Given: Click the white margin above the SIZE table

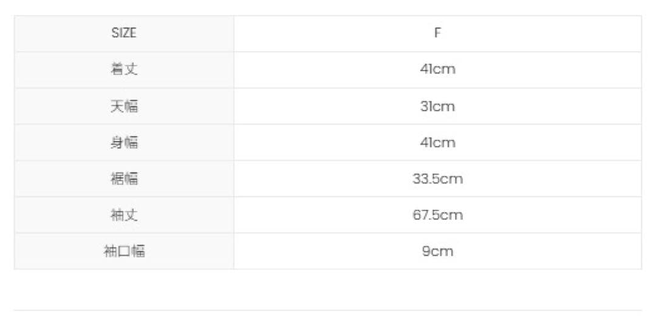Looking at the screenshot, I should point(328,7).
